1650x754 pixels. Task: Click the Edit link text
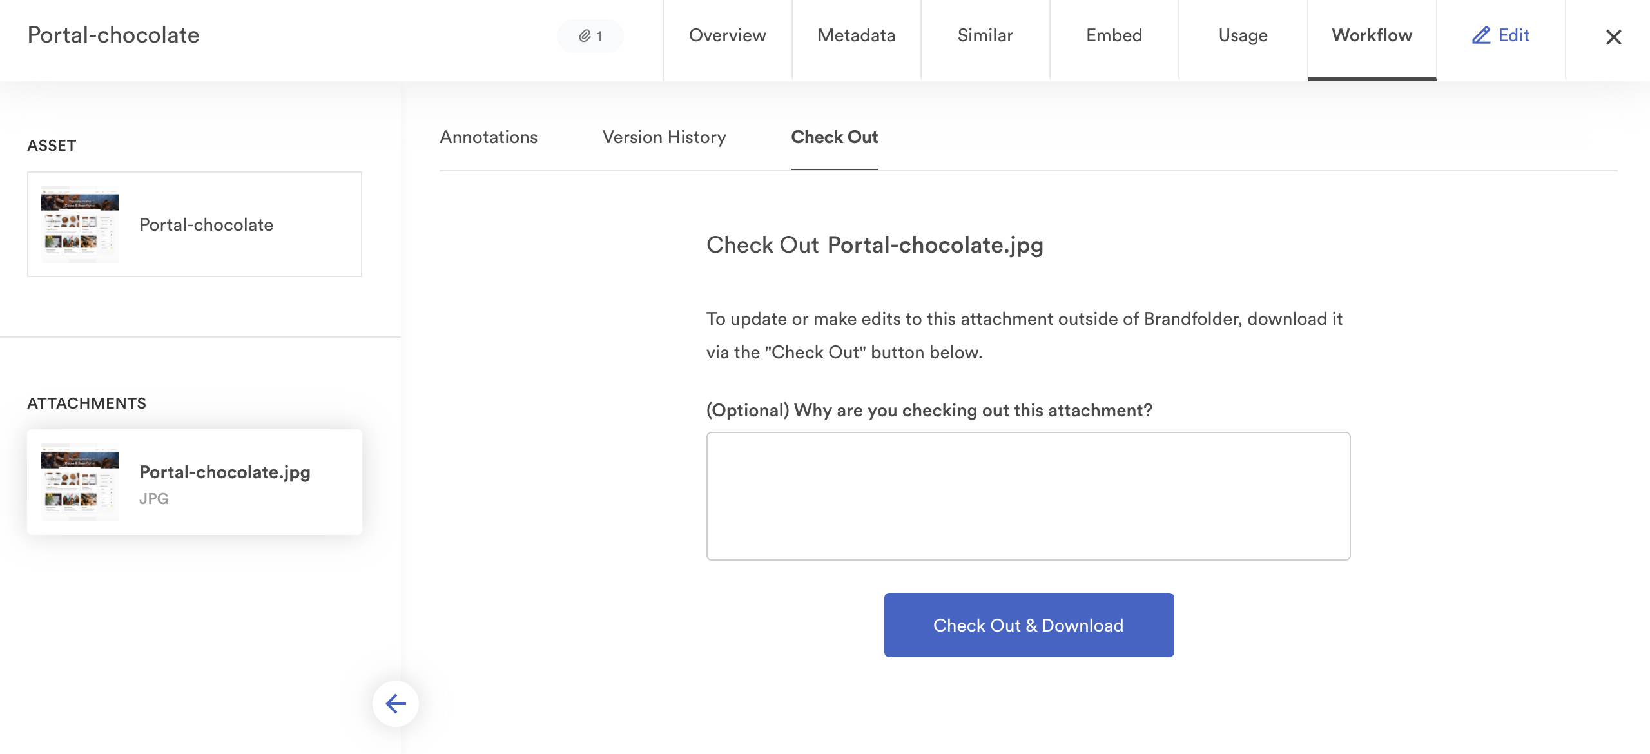[x=1513, y=35]
